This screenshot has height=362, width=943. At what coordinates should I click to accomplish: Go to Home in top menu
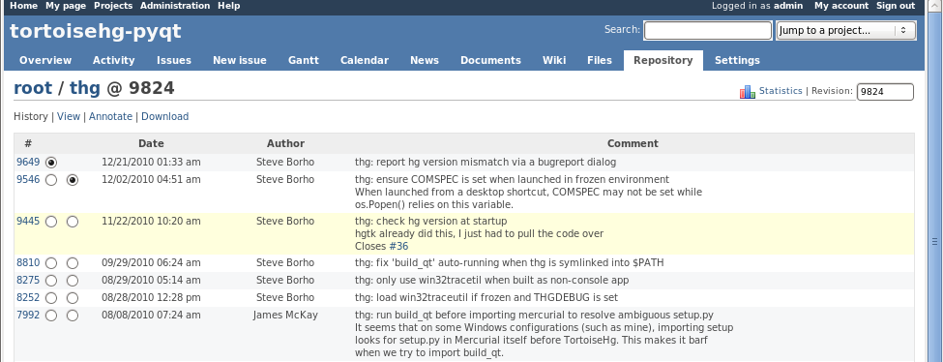point(23,6)
